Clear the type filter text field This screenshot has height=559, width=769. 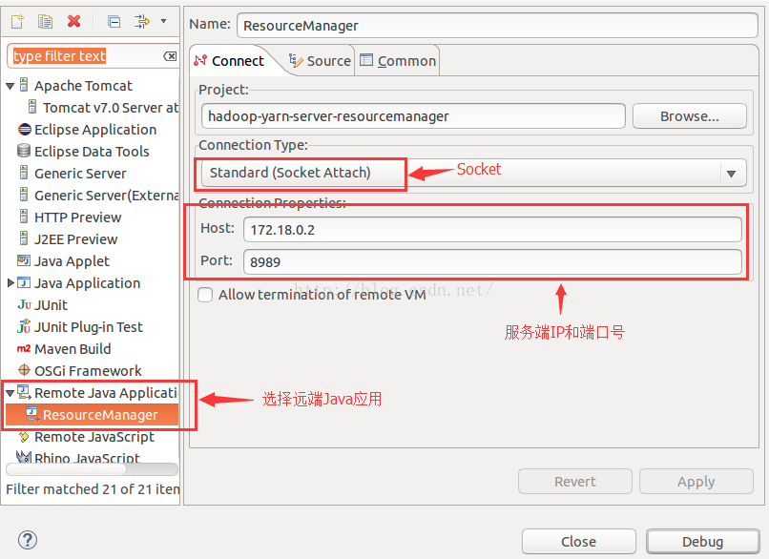tap(170, 56)
